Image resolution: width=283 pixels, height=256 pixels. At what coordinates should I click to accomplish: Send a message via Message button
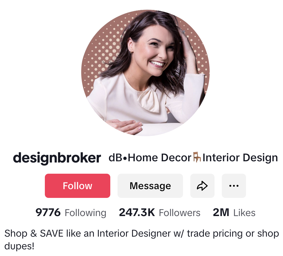coord(150,186)
